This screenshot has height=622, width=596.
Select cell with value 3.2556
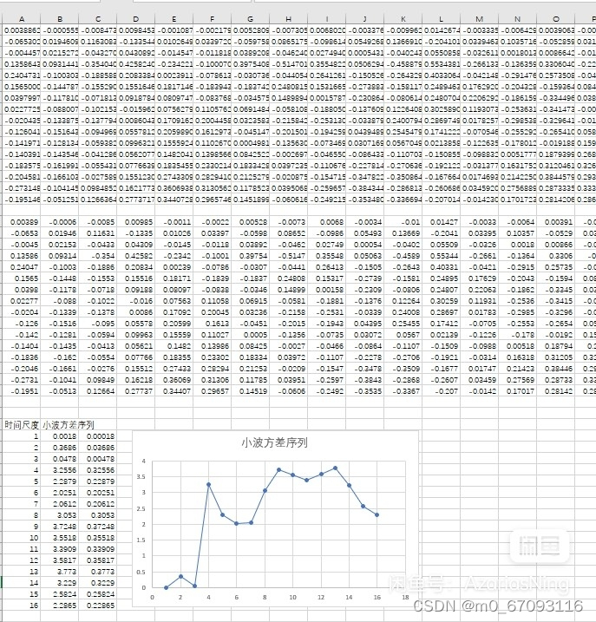coord(60,470)
